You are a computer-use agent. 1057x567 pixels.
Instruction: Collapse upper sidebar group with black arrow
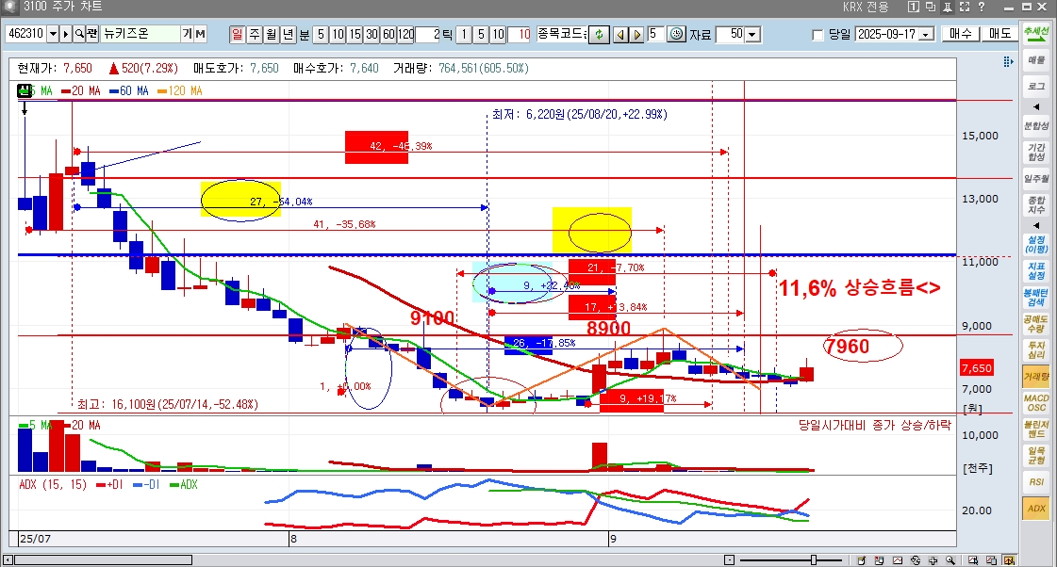[1036, 106]
